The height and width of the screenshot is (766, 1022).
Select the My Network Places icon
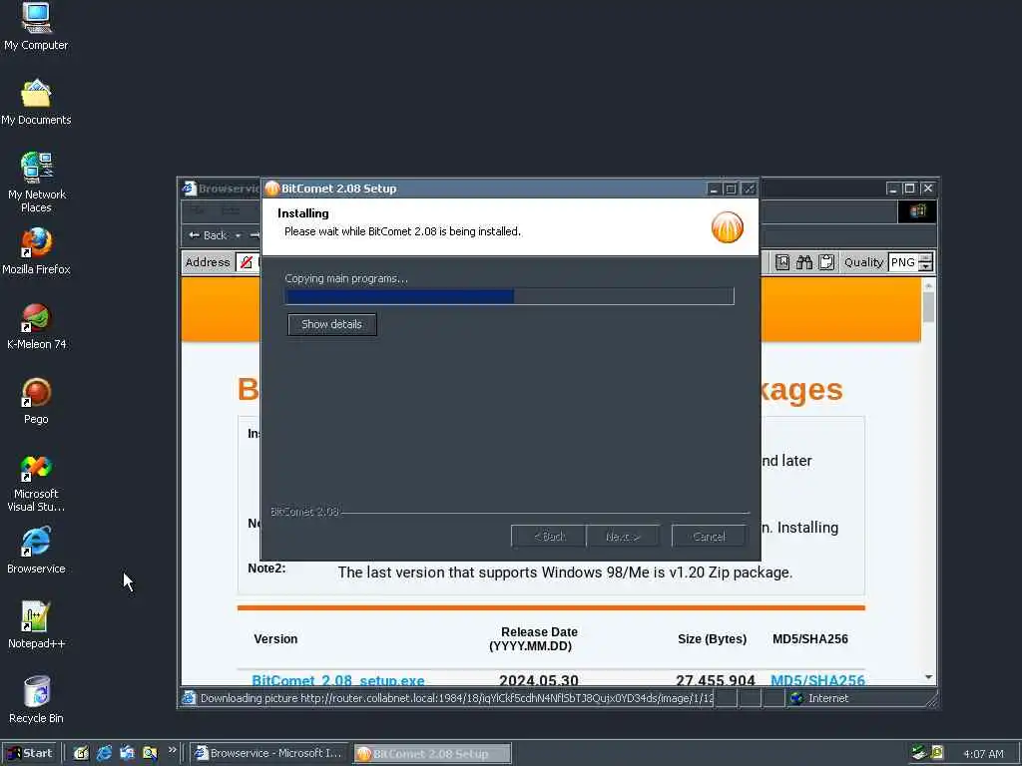pos(37,183)
